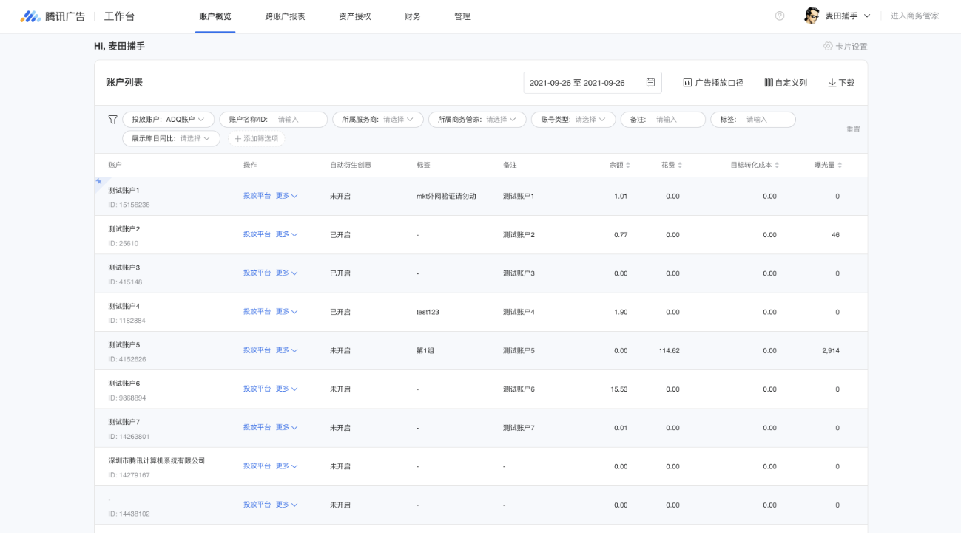Viewport: 961px width, 552px height.
Task: Click ID: 9868894 text
Action: pos(127,398)
